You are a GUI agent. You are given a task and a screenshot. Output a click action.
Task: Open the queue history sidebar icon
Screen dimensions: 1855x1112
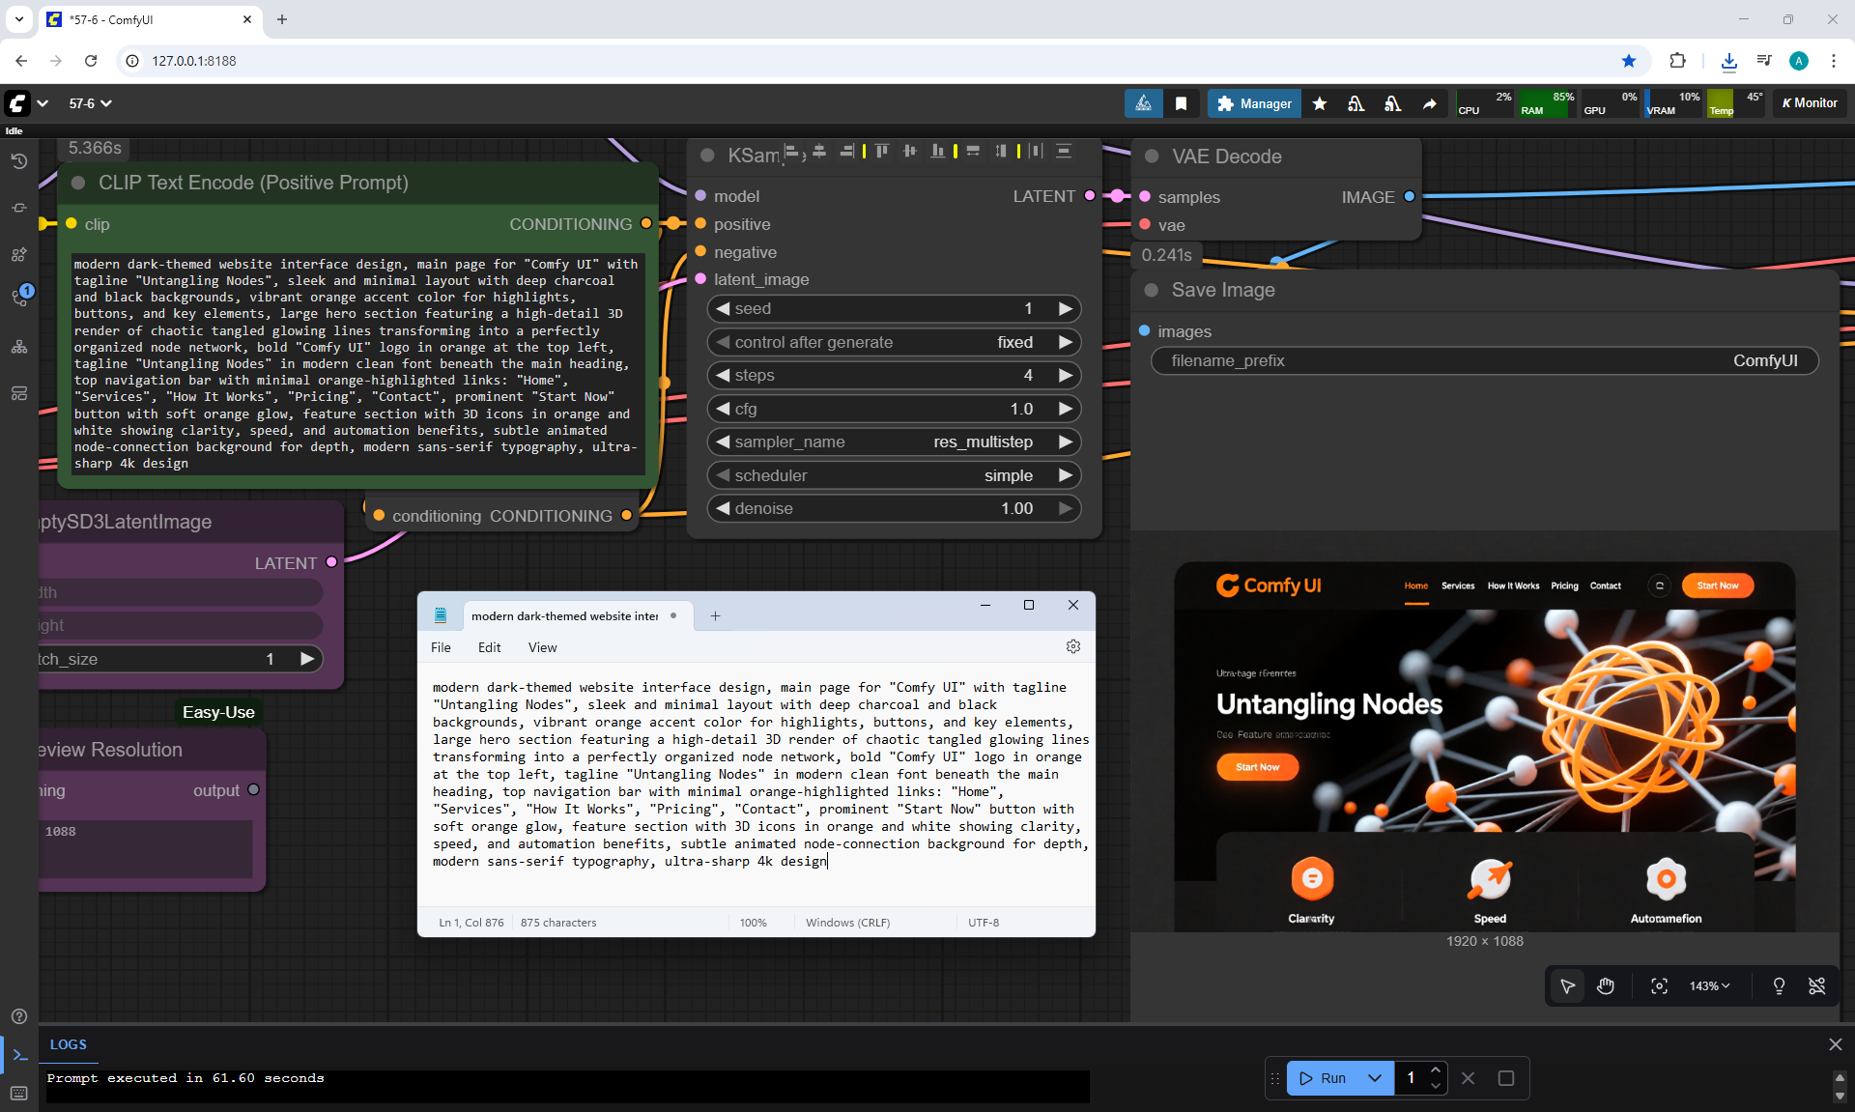(19, 161)
